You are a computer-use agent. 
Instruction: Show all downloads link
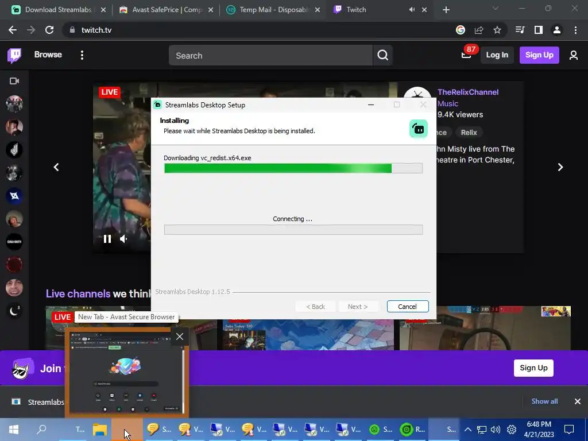(x=544, y=401)
